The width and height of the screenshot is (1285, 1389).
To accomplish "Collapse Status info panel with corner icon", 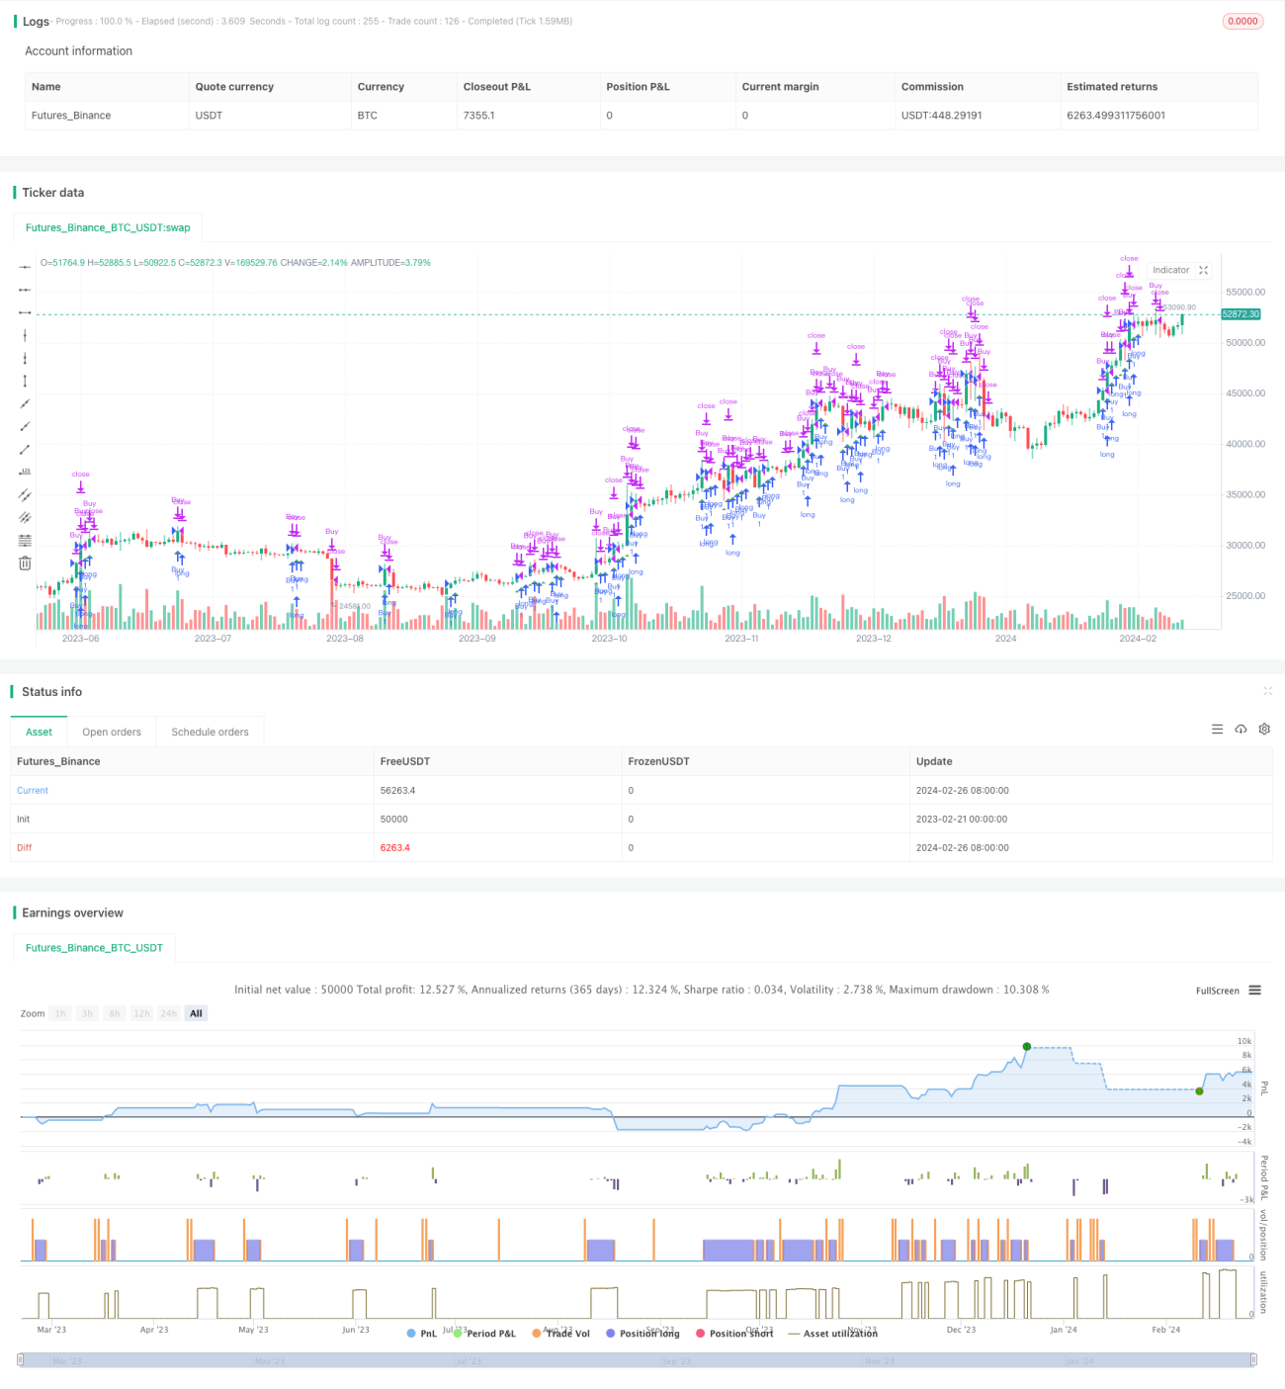I will [x=1267, y=691].
